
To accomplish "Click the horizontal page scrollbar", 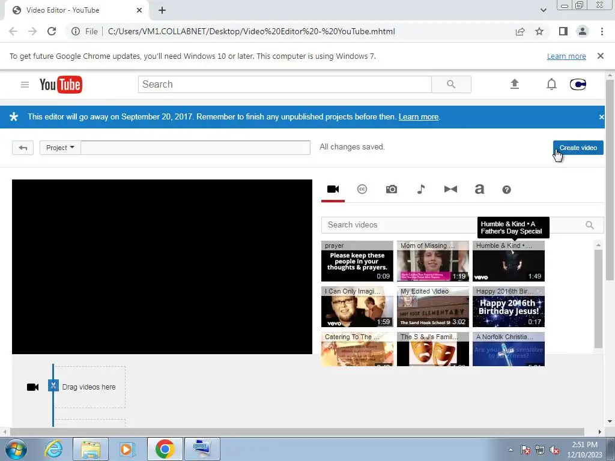I will click(x=297, y=432).
